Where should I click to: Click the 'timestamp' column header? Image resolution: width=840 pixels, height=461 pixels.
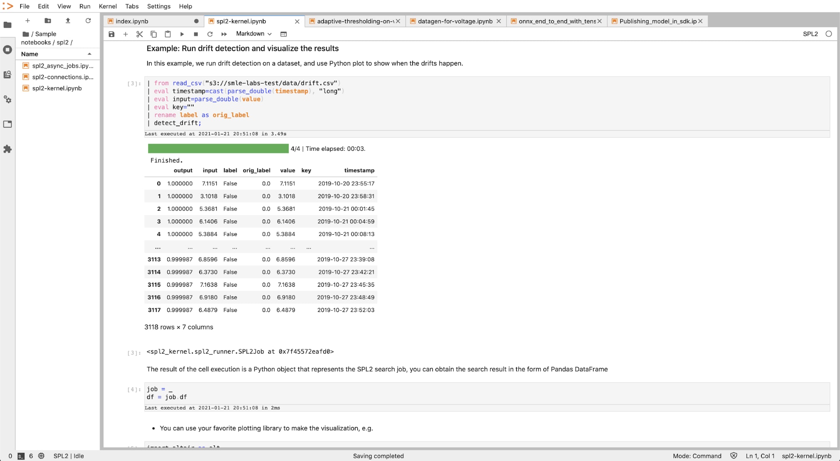pyautogui.click(x=359, y=170)
